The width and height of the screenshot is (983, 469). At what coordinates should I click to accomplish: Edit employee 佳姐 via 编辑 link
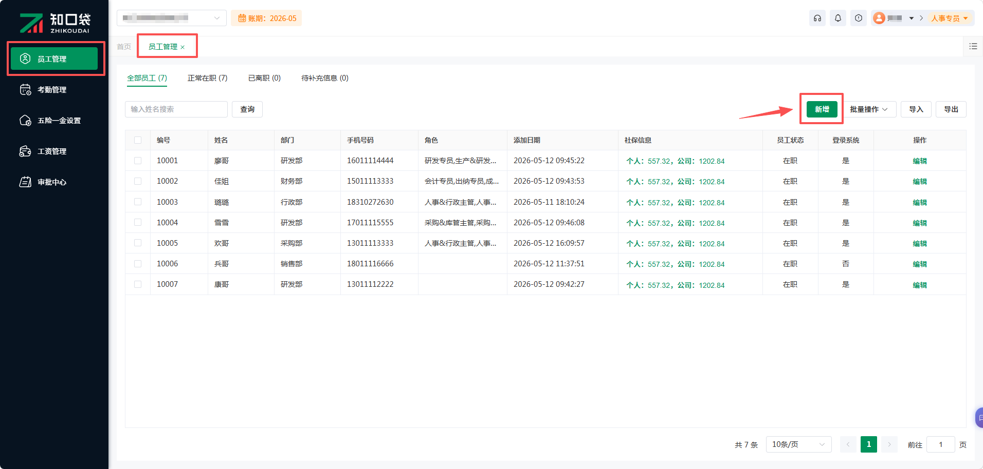pos(920,182)
